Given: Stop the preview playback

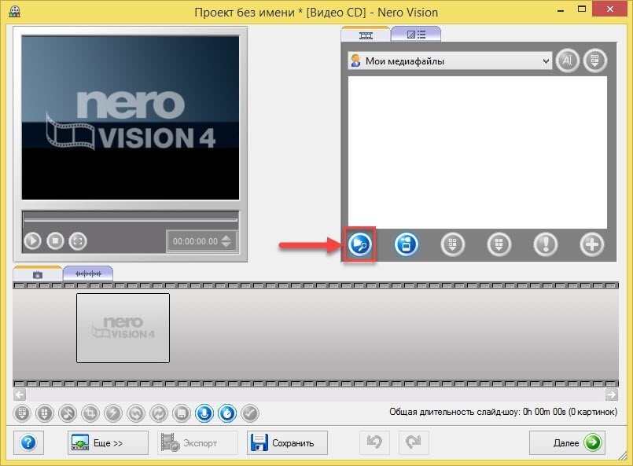Looking at the screenshot, I should tap(55, 241).
